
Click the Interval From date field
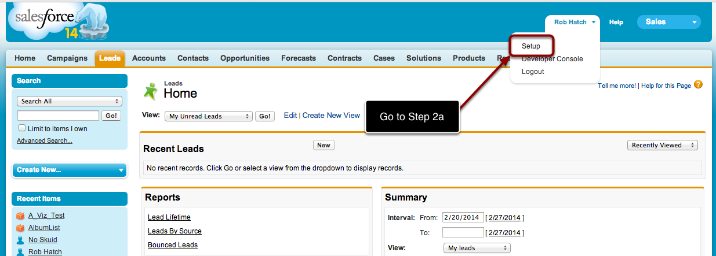click(x=463, y=217)
